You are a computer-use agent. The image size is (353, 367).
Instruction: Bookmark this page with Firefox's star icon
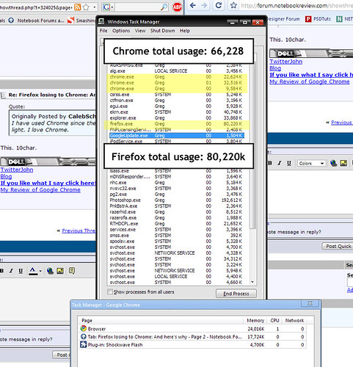tap(86, 7)
